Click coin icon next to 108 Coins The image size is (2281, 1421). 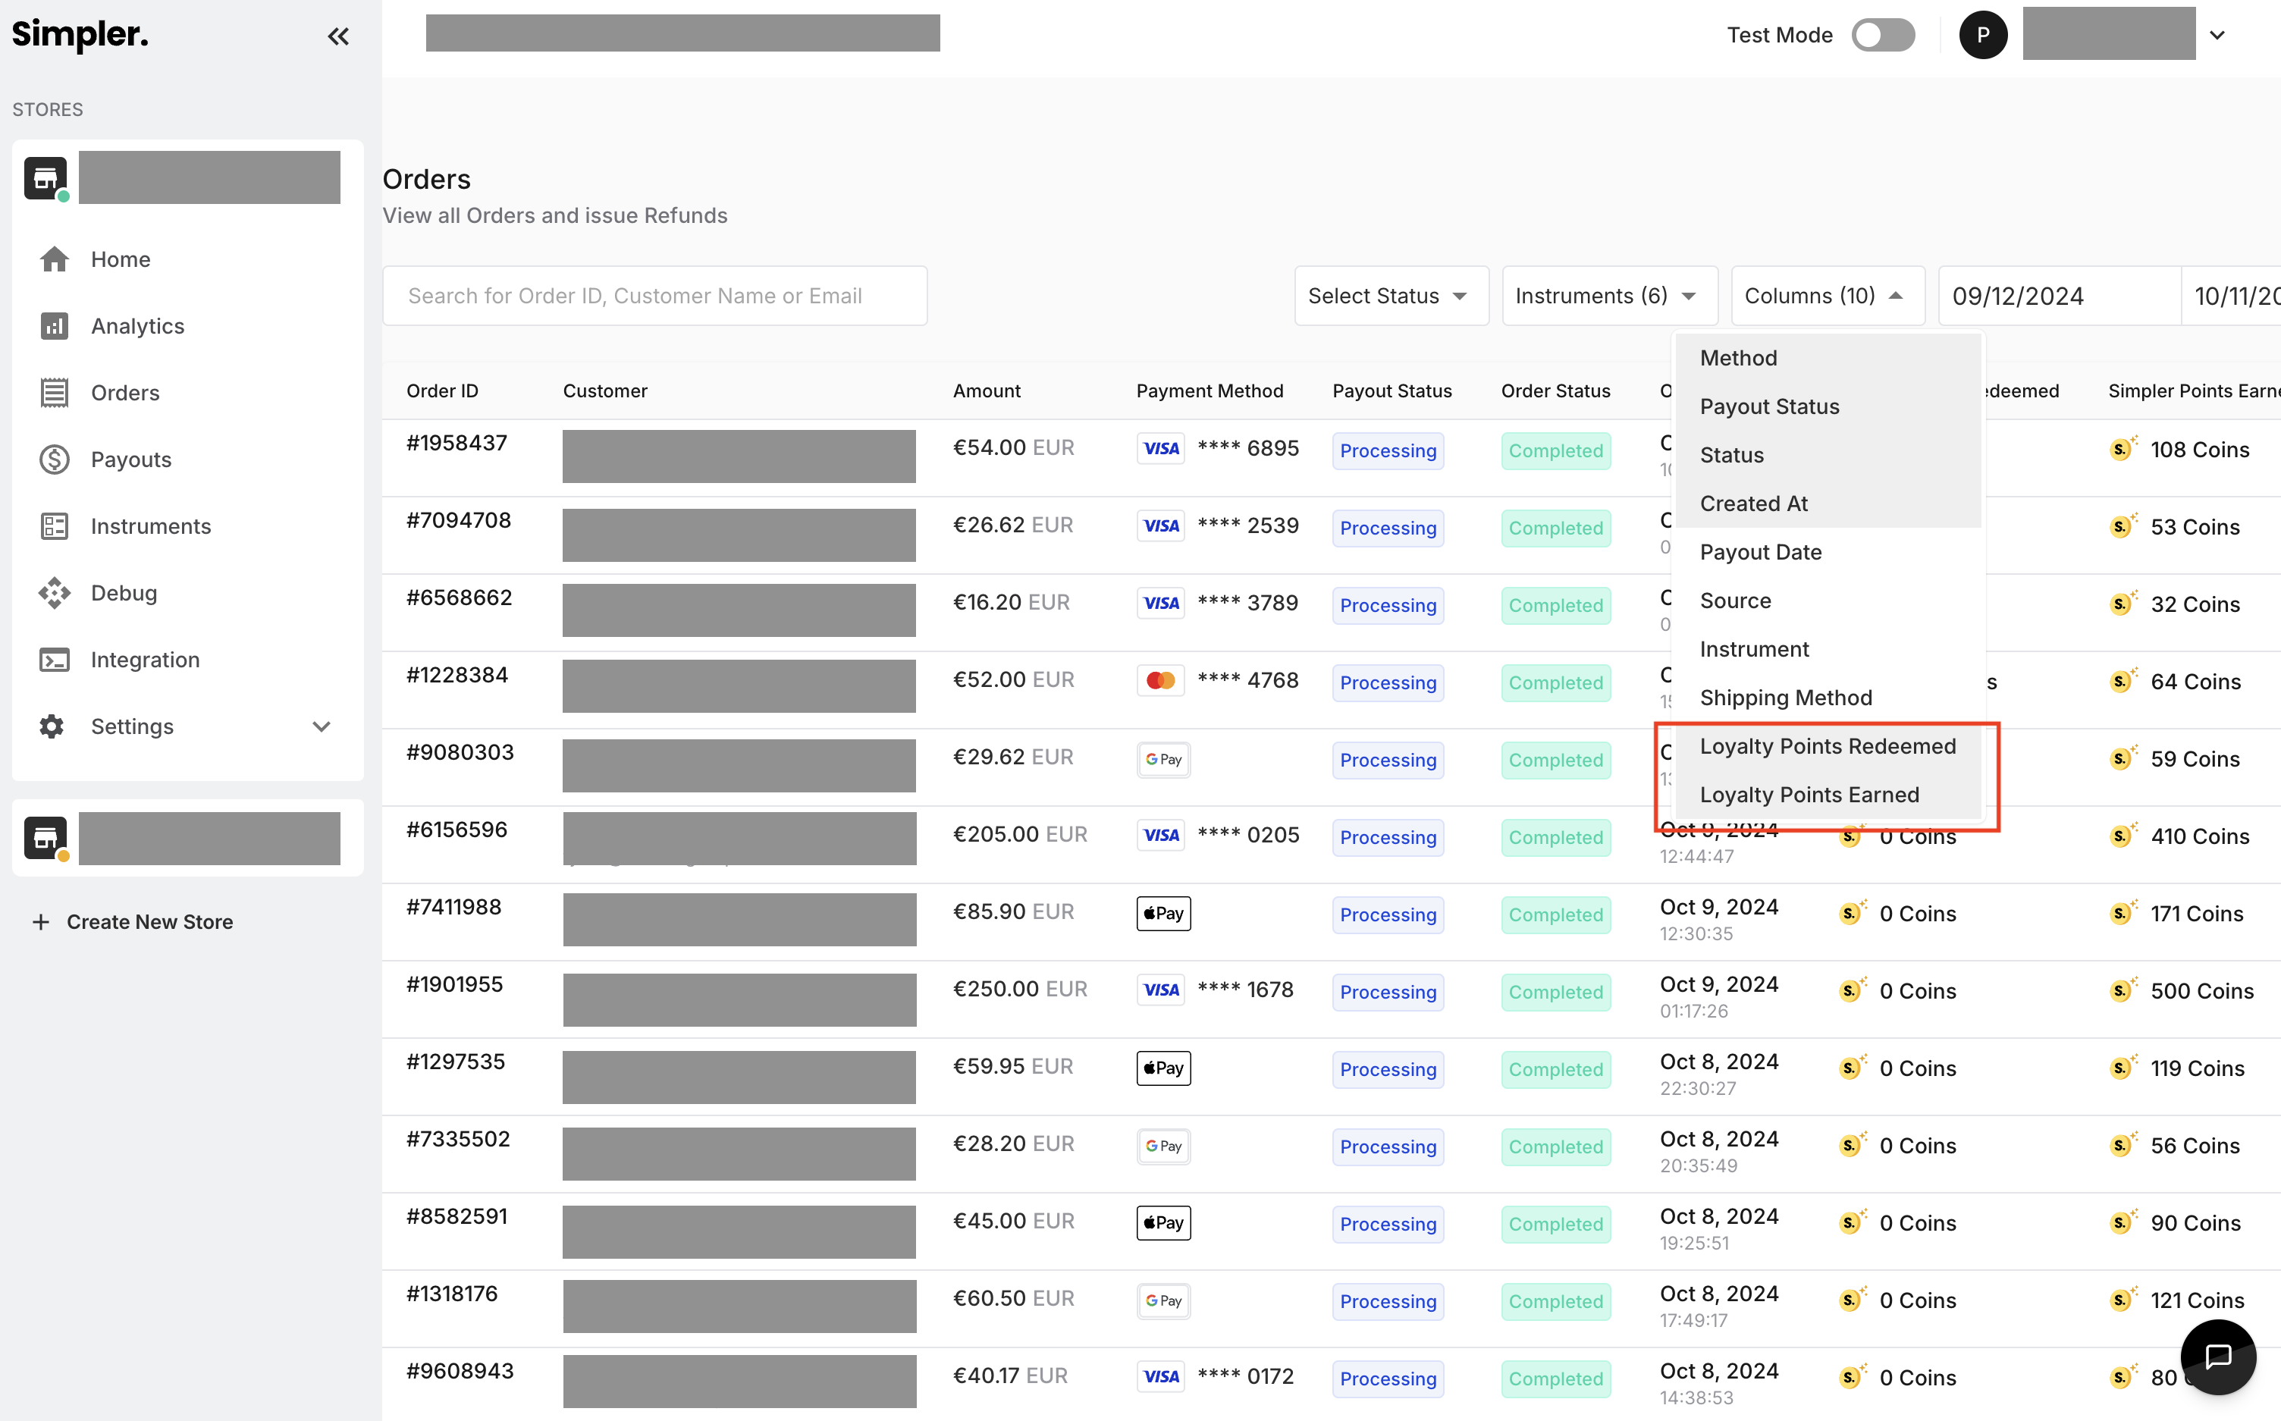(2123, 447)
